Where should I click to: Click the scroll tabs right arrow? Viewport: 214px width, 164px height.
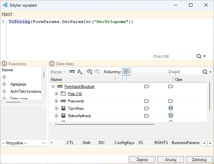coord(210,143)
